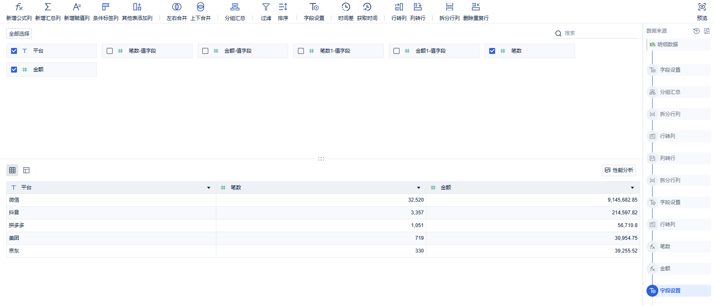Click the 新增公式列 formula icon
This screenshot has height=306, width=714.
(x=19, y=7)
